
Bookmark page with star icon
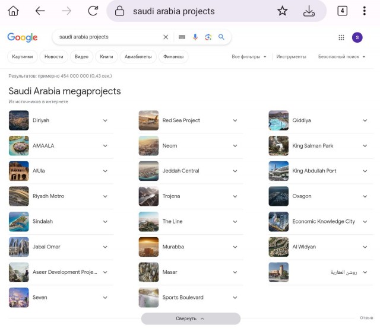pos(283,11)
